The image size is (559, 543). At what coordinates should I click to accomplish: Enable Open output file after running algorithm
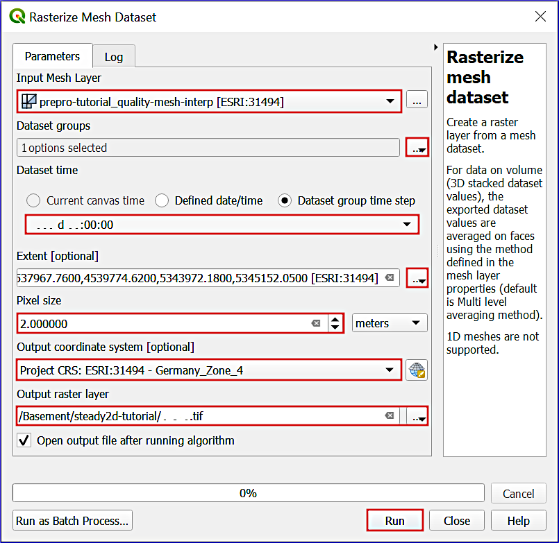pyautogui.click(x=24, y=440)
